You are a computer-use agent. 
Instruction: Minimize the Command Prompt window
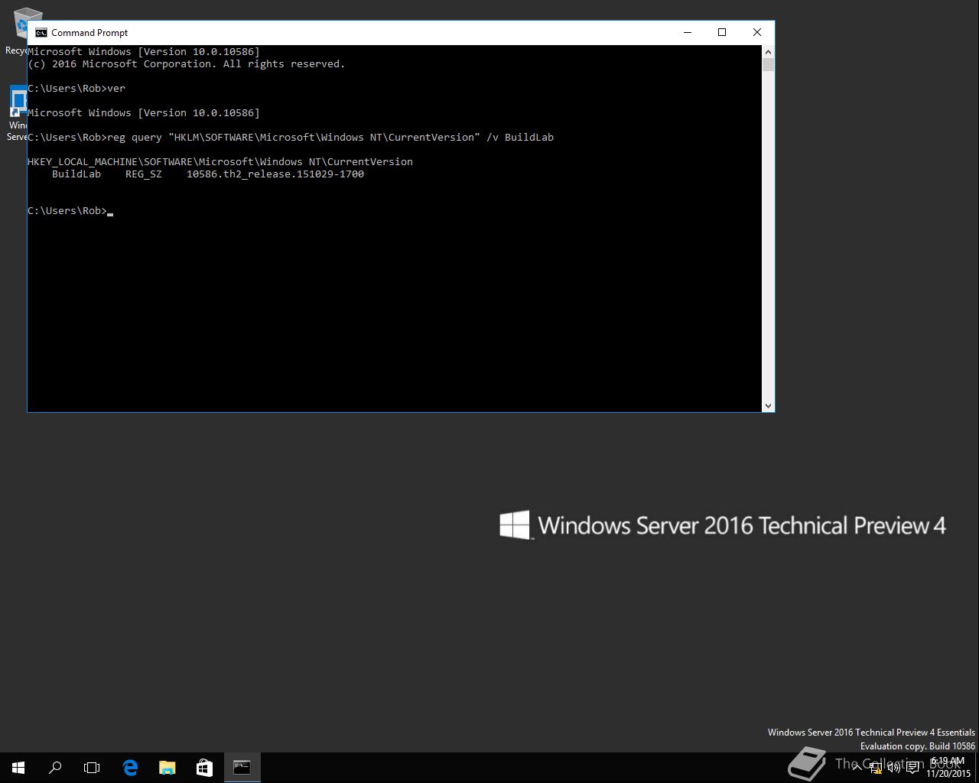click(x=687, y=32)
